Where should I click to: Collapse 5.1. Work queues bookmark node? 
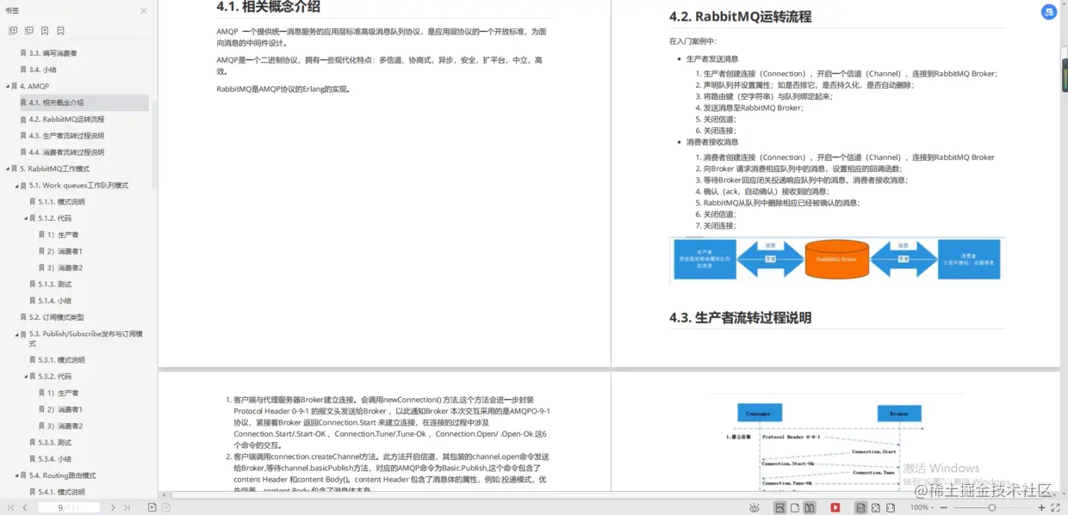[17, 186]
